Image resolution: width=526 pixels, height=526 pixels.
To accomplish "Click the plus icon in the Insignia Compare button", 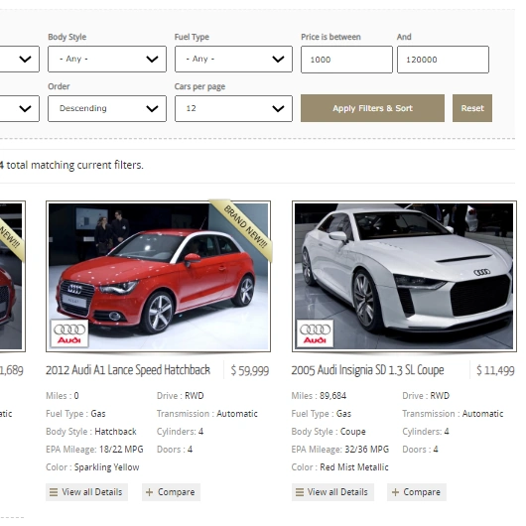I will (x=396, y=492).
